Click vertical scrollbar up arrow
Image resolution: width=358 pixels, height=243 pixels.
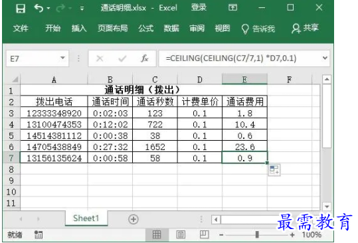327,79
